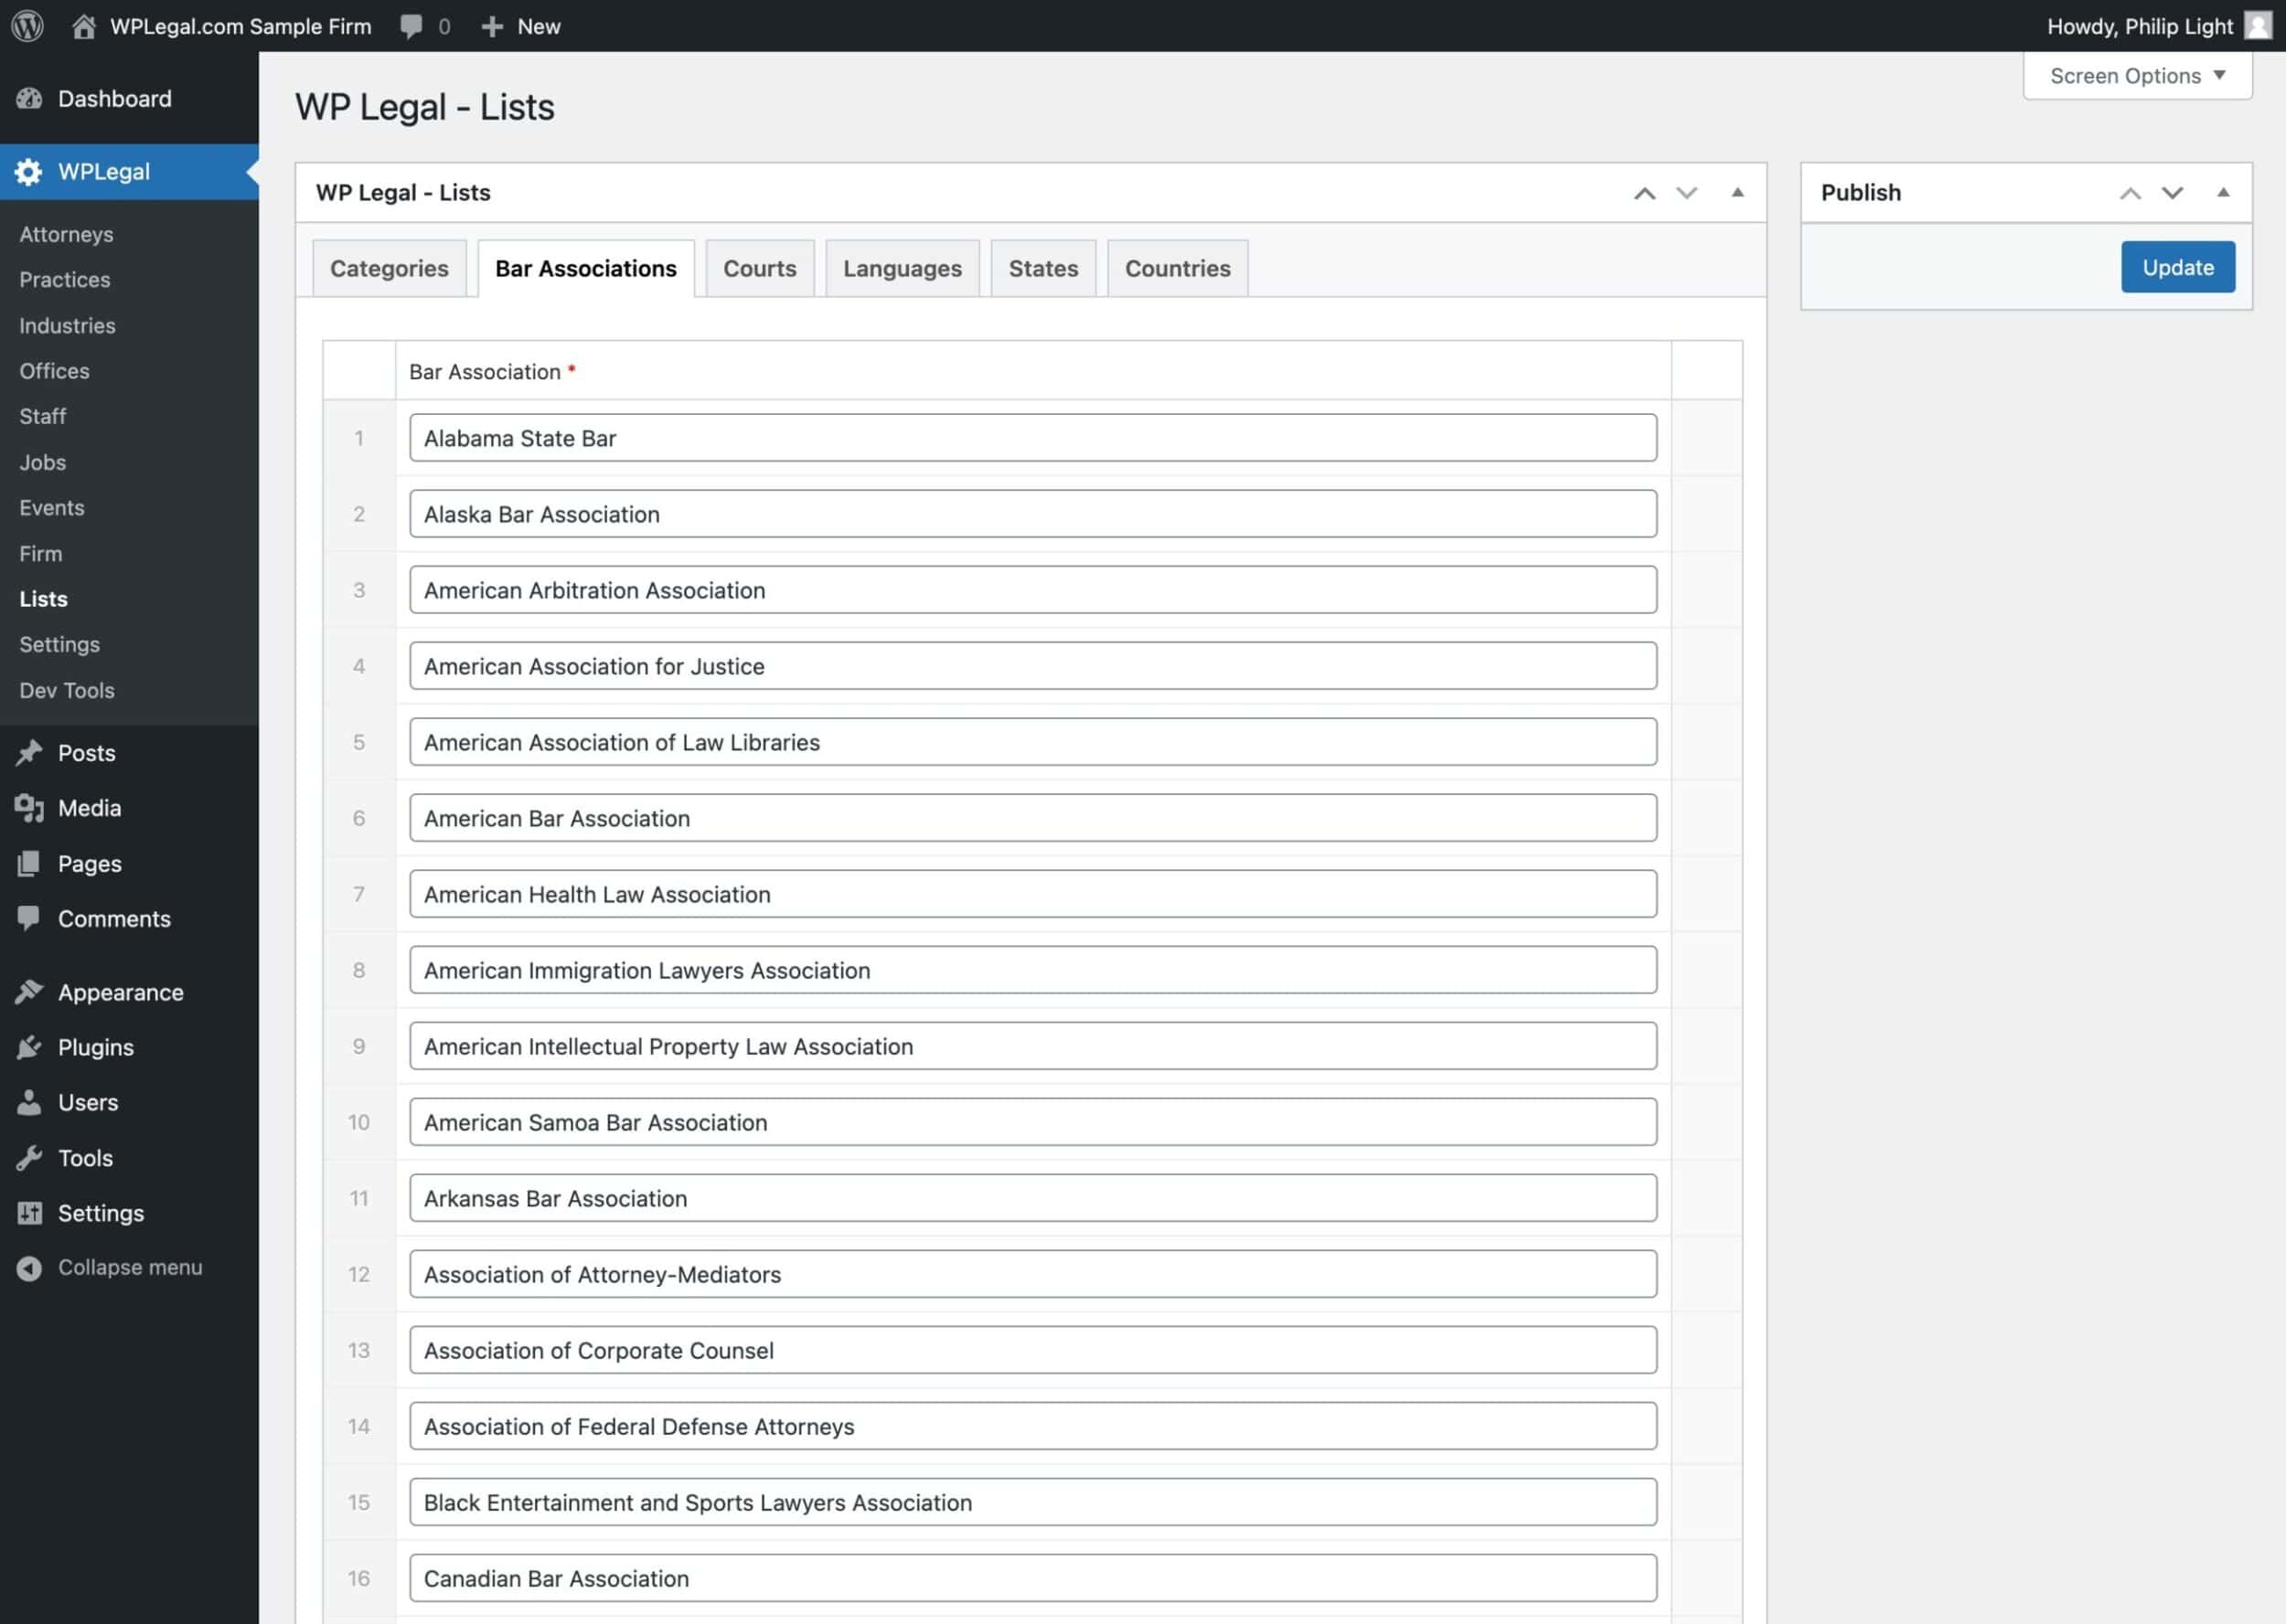2286x1624 pixels.
Task: Move WP Legal - Lists panel down
Action: click(x=1687, y=193)
